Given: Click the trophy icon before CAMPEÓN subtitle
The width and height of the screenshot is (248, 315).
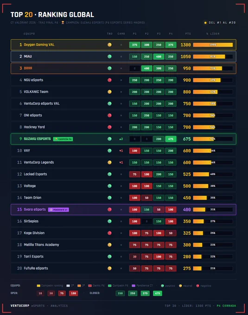Looking at the screenshot, I should click(63, 23).
